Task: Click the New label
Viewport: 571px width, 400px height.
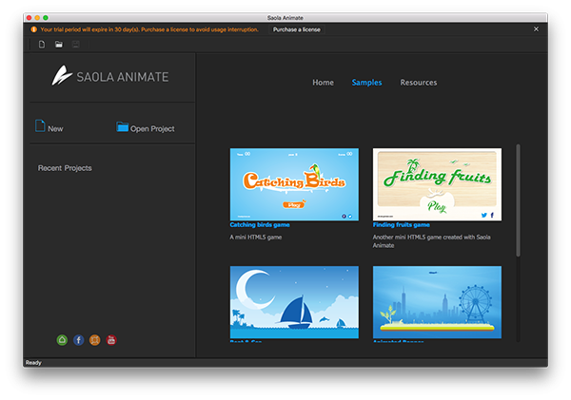Action: [55, 129]
